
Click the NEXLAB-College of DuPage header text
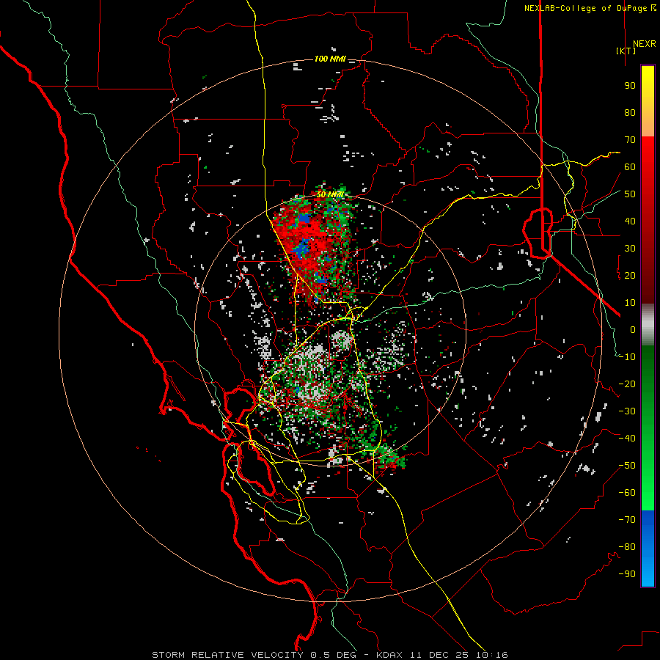tap(590, 8)
